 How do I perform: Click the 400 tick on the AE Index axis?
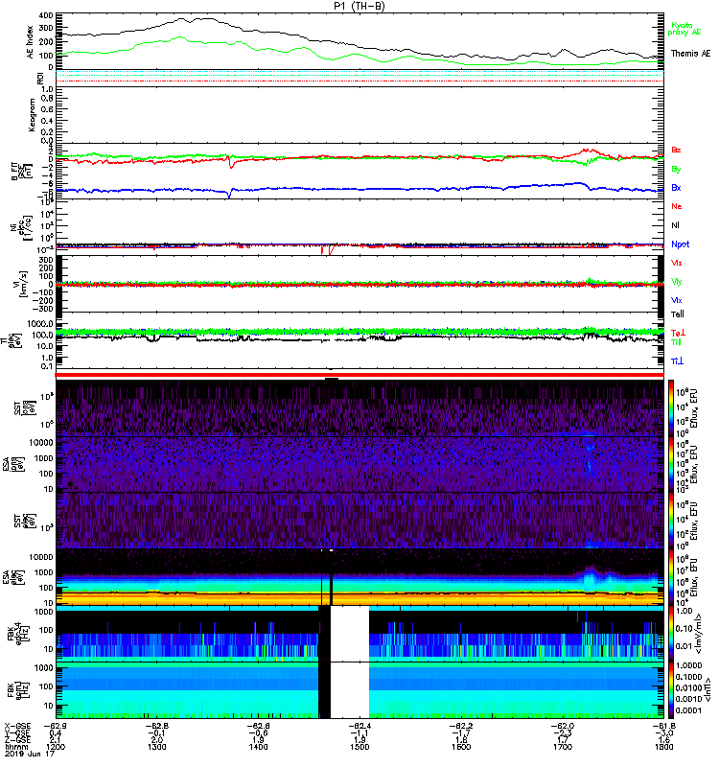point(46,15)
